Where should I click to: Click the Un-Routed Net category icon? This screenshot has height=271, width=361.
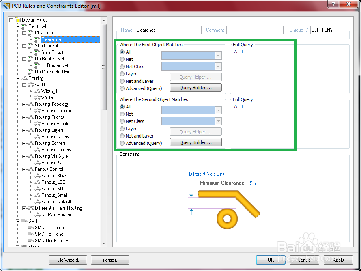coord(30,59)
